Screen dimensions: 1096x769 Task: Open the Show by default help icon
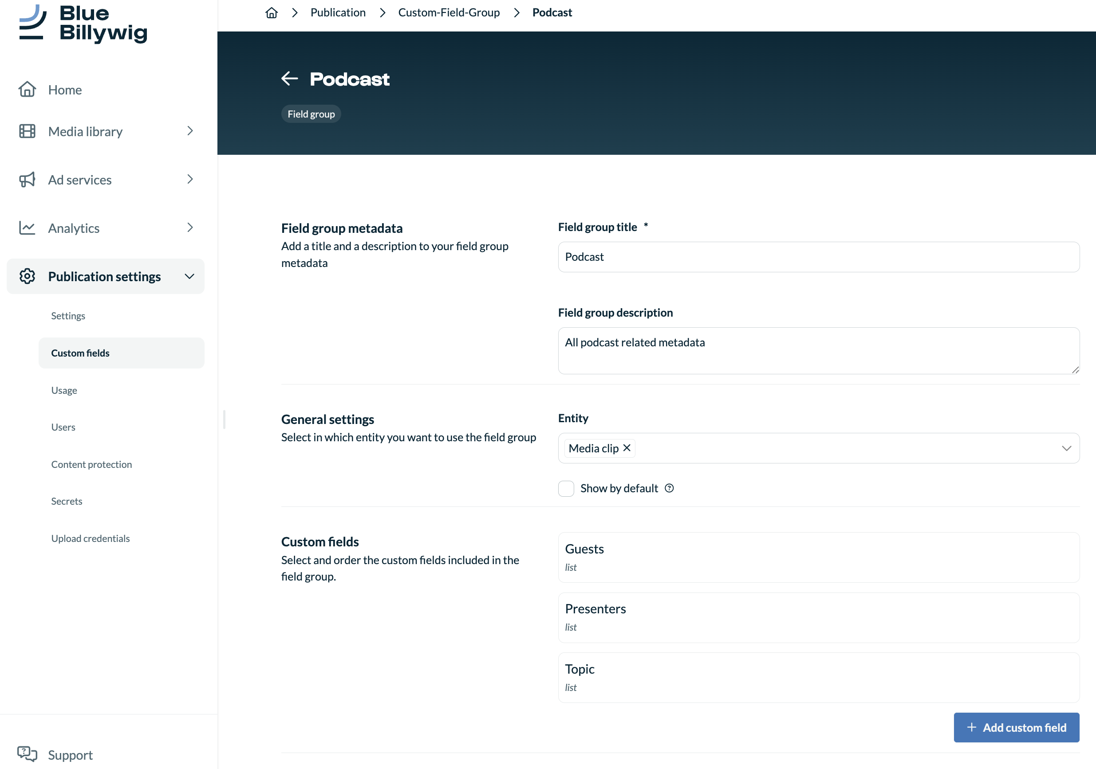(669, 488)
